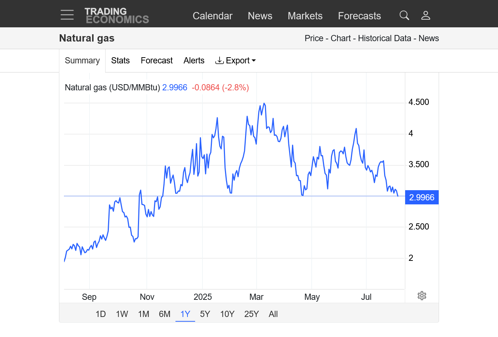
Task: Click the 'Price - Chart - Historical Data - News' text
Action: click(372, 38)
